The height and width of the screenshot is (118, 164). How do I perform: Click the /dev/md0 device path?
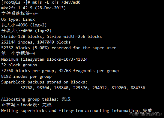point(71,2)
